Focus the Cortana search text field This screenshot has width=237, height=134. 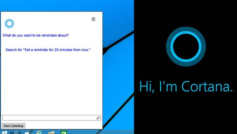pyautogui.click(x=51, y=118)
